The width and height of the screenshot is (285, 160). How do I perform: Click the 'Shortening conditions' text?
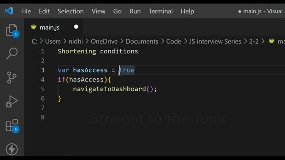click(98, 52)
